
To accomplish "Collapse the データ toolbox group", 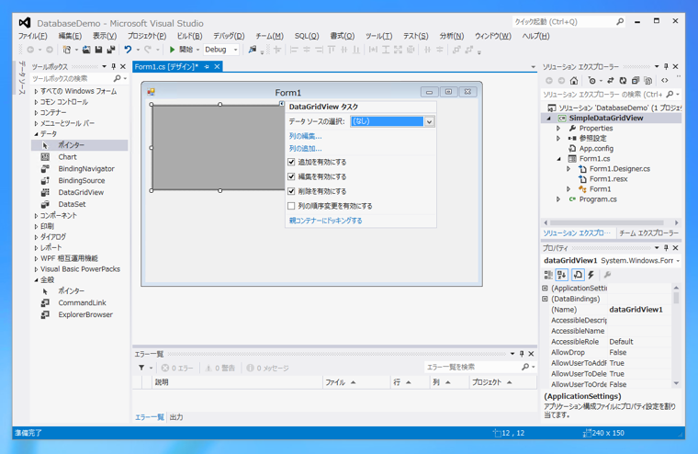I will pos(36,133).
